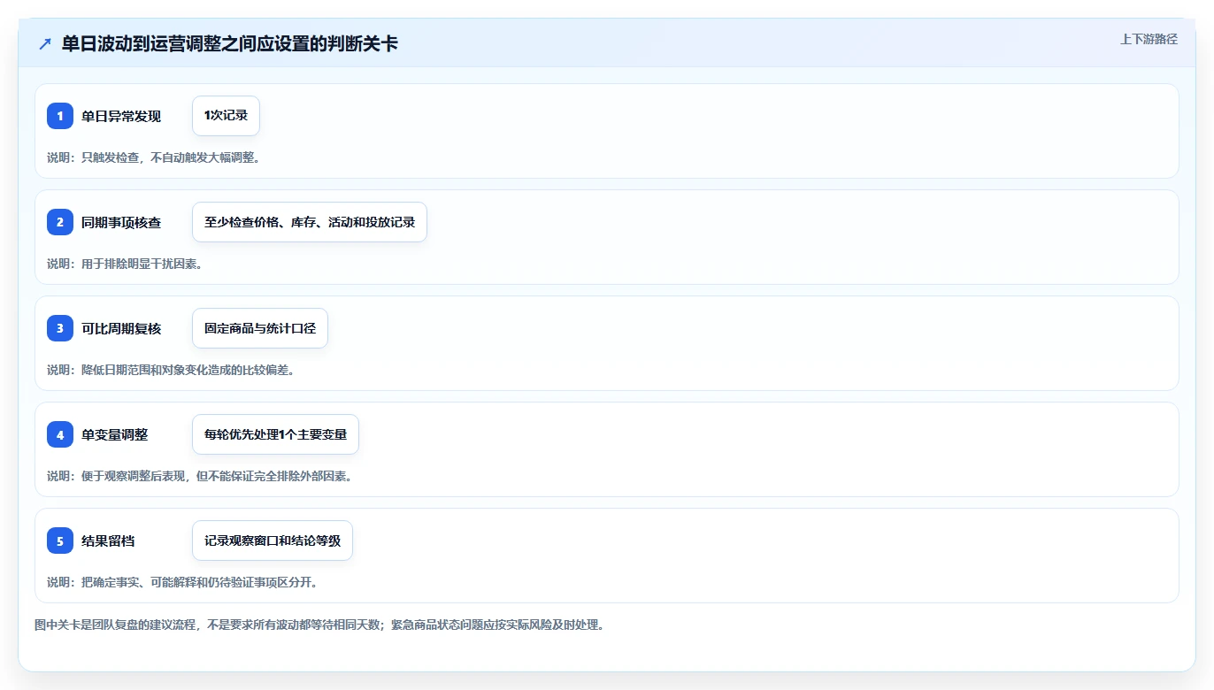This screenshot has width=1214, height=690.
Task: Click the 每轮优先处理1个主要变量 tag
Action: (x=275, y=434)
